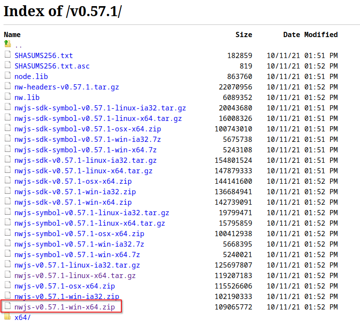The image size is (360, 330).
Task: Download nwjs-v0.57.1-linux-ia32.tar.gz
Action: (77, 265)
